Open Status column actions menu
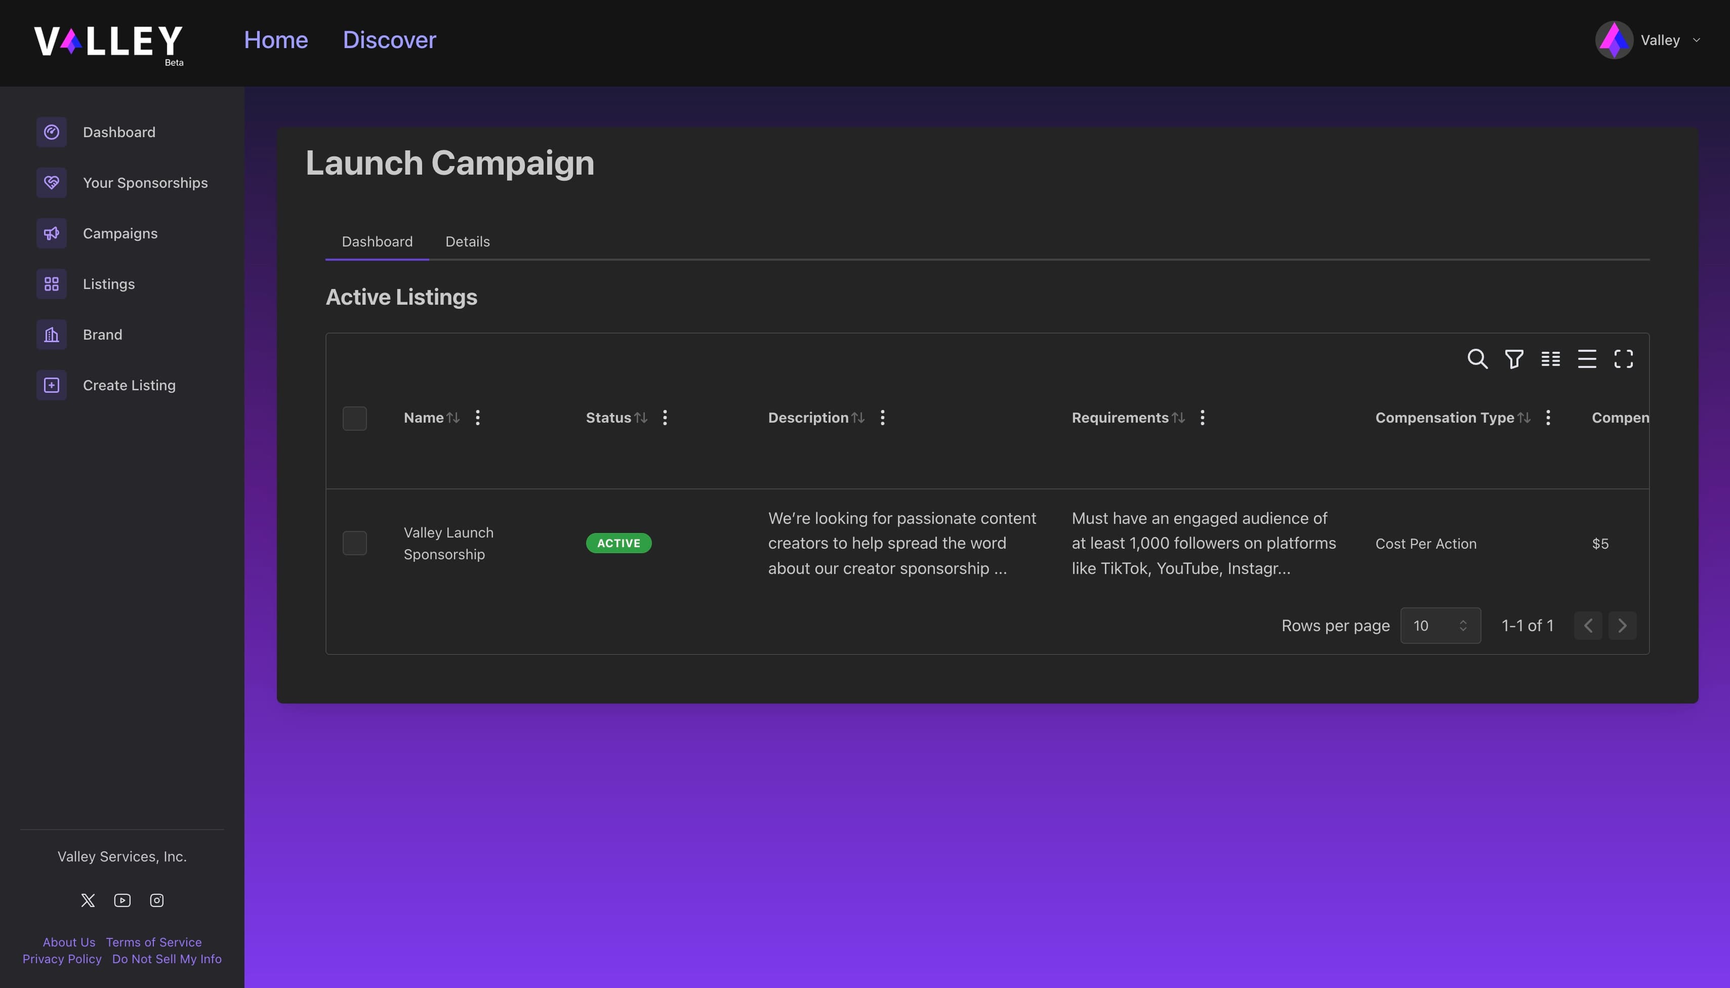The height and width of the screenshot is (988, 1730). coord(665,418)
